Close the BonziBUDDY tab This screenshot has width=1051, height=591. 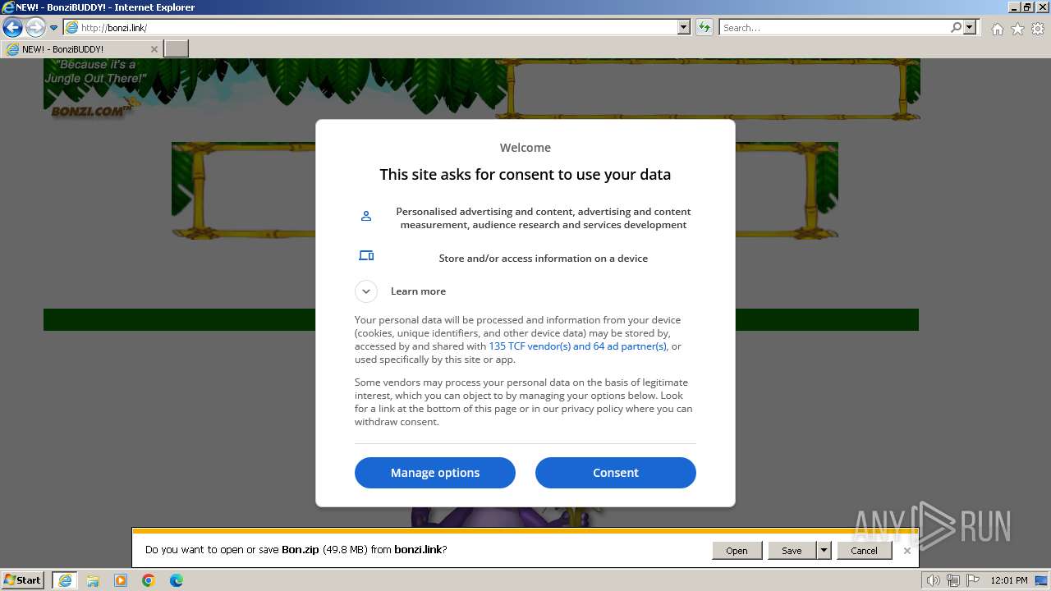click(x=154, y=49)
